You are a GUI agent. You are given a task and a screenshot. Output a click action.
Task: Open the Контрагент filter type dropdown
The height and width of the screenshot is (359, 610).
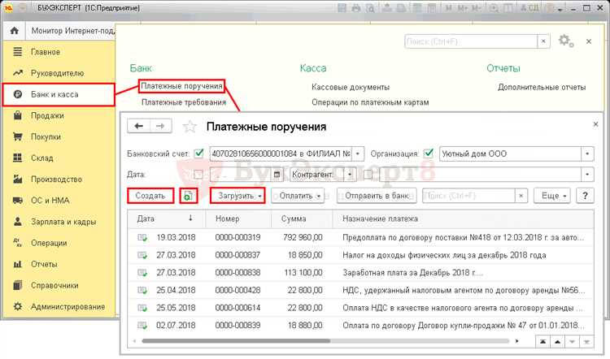[350, 175]
